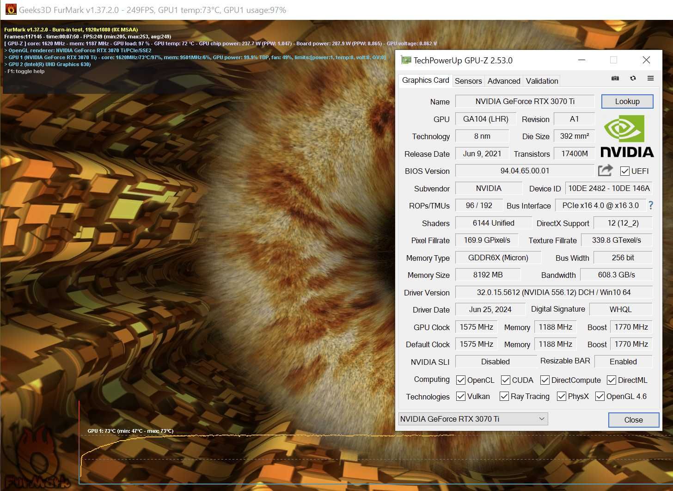The image size is (673, 491).
Task: Click the Name field NVIDIA GeForce RTX 3070 Ti
Action: 525,101
